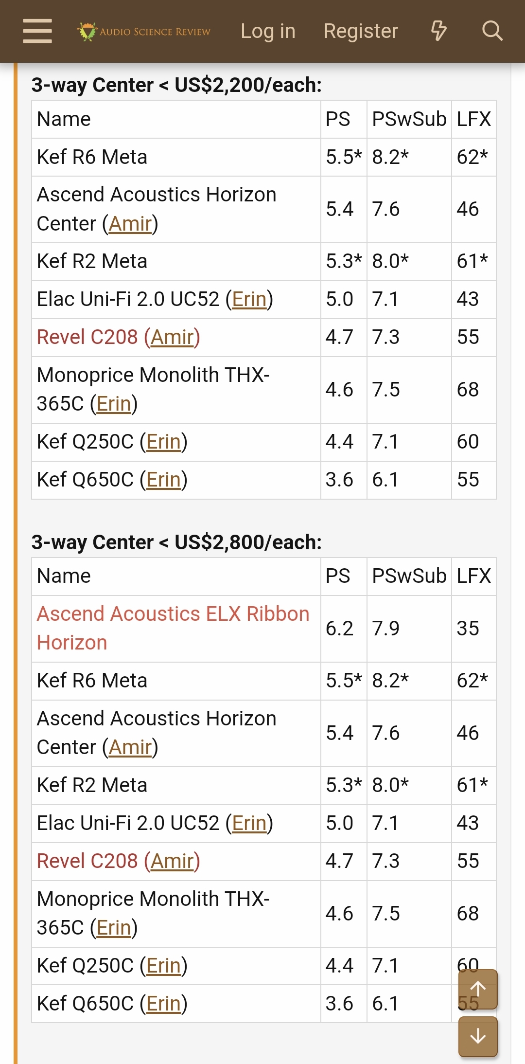Viewport: 525px width, 1064px height.
Task: Jump up with the arrow button
Action: pyautogui.click(x=478, y=989)
